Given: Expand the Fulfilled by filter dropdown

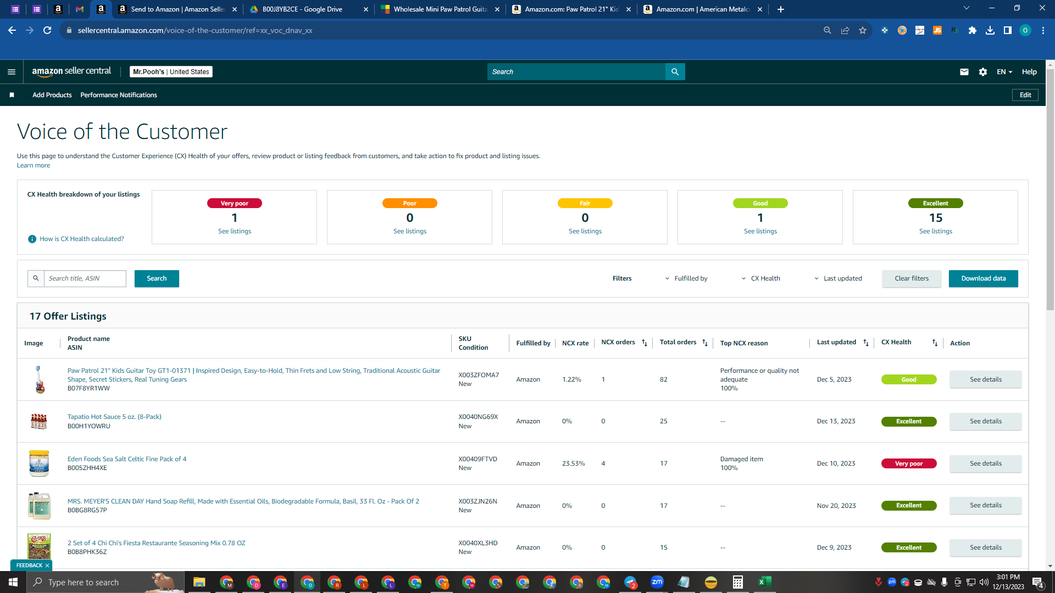Looking at the screenshot, I should 686,278.
